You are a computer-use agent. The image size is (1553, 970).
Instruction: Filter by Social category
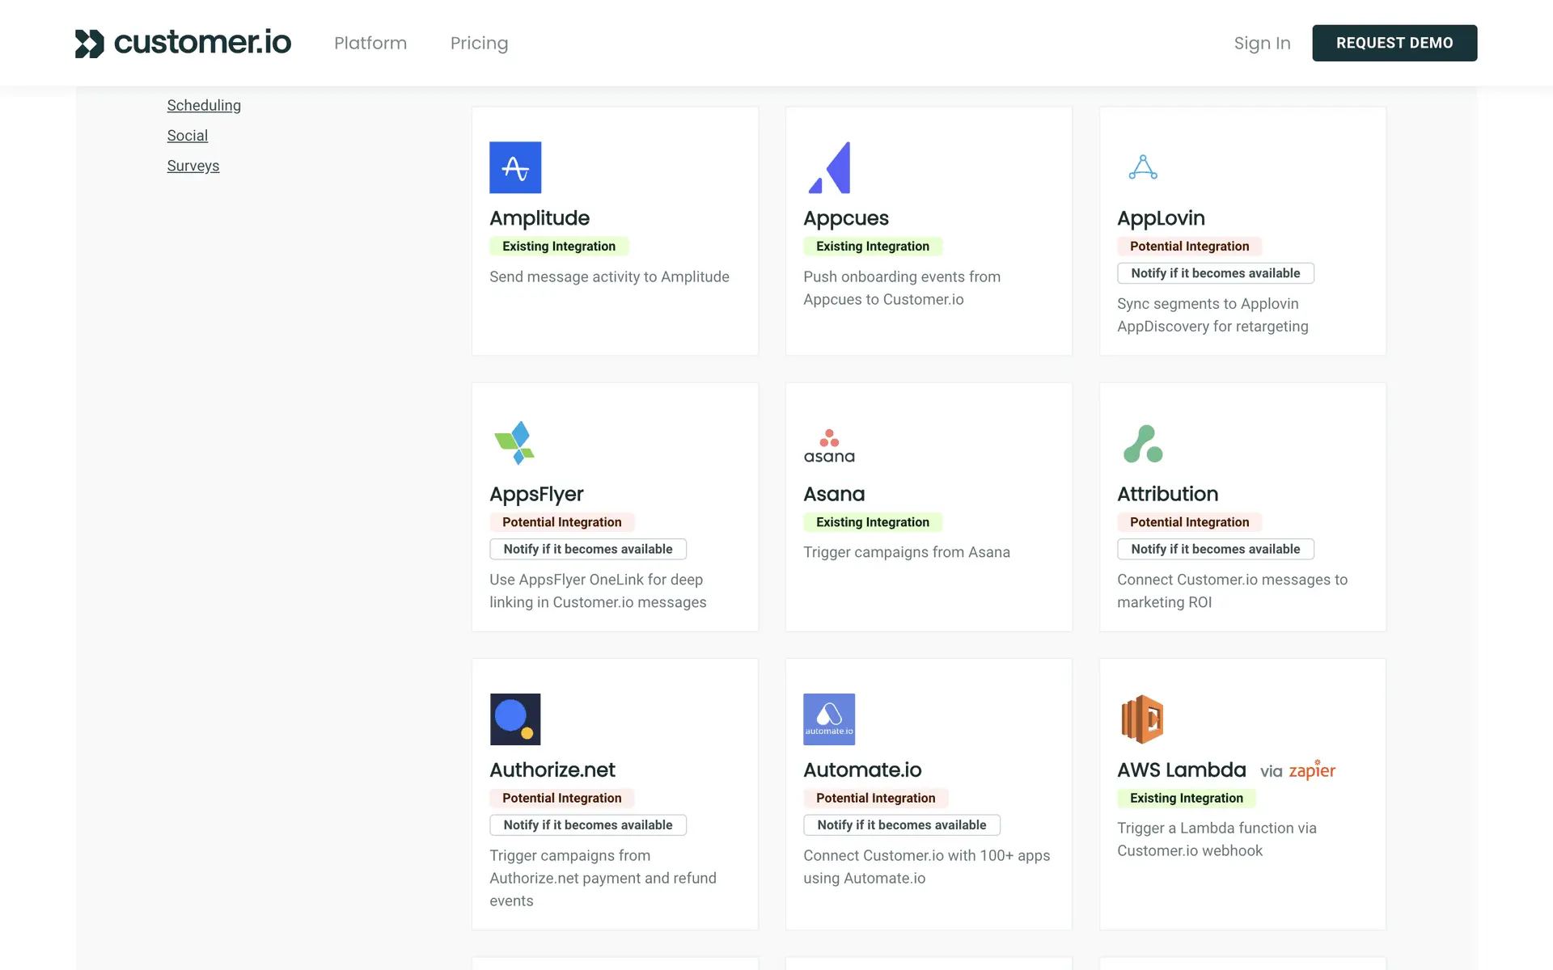188,136
